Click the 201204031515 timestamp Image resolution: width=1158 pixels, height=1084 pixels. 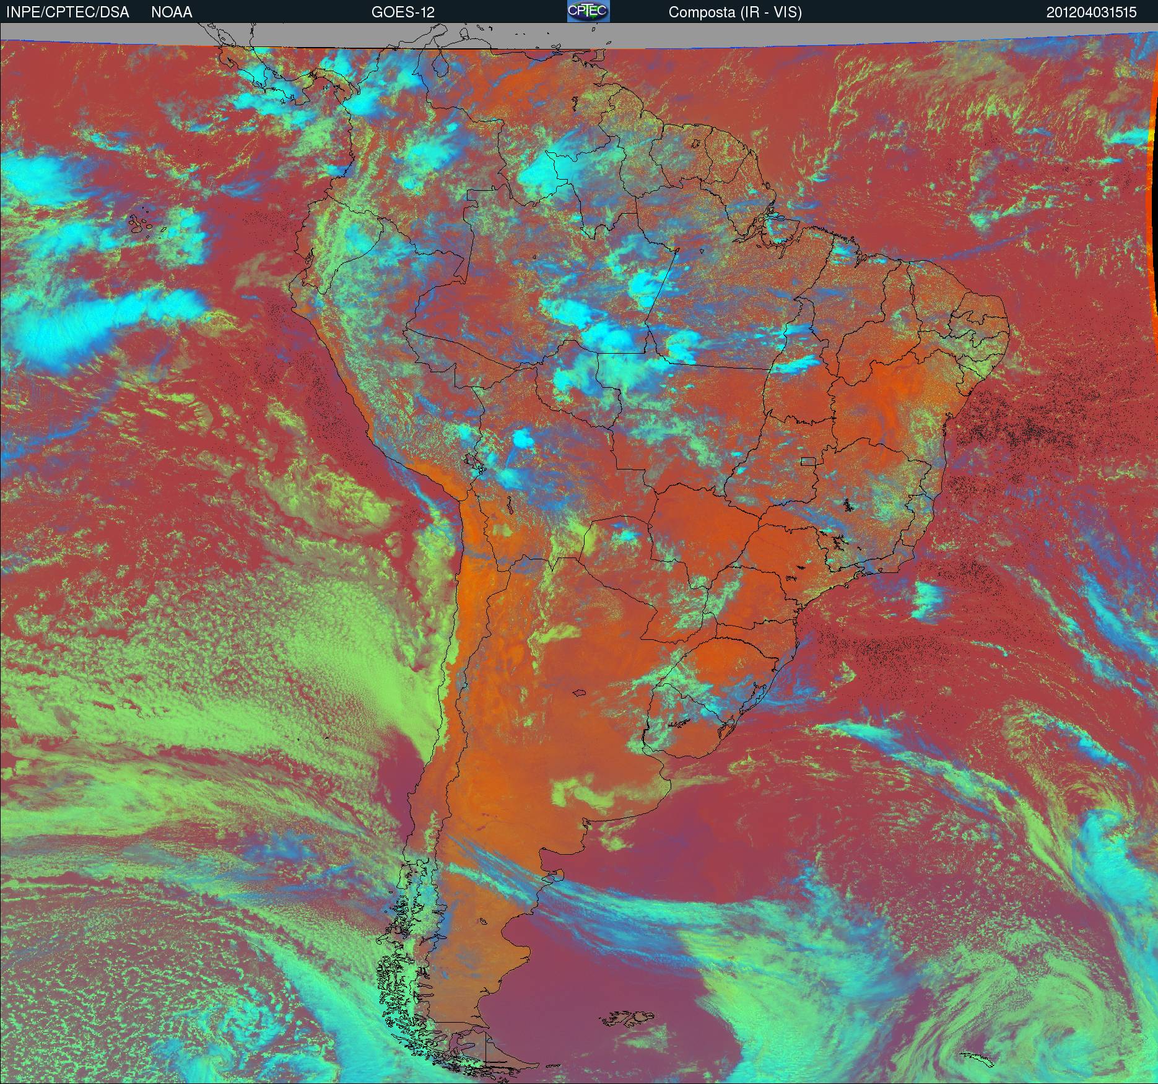click(x=1092, y=12)
